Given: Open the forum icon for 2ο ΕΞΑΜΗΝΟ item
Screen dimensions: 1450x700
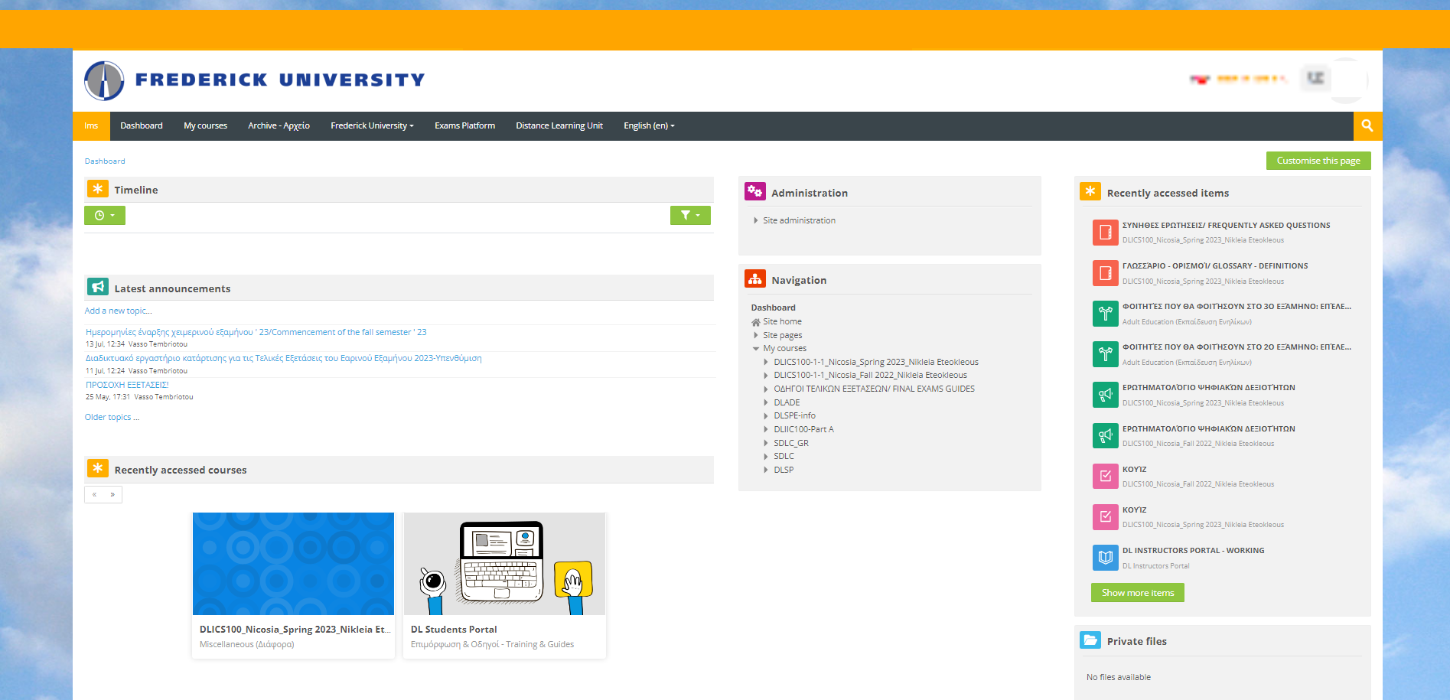Looking at the screenshot, I should pos(1105,353).
